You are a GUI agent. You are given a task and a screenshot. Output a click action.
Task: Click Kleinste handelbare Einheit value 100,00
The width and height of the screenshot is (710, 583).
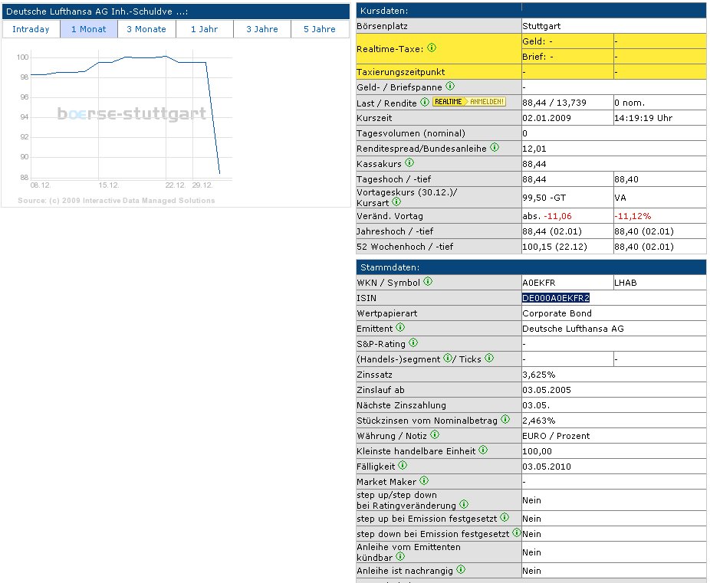tap(537, 451)
